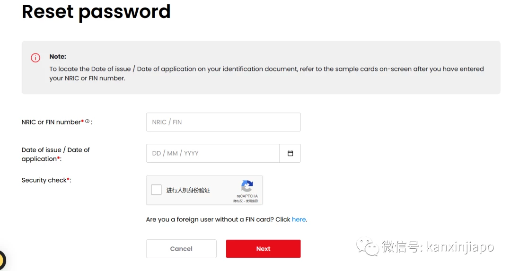Click the 'NRIC or FIN number' label
This screenshot has height=271, width=511.
pos(51,122)
